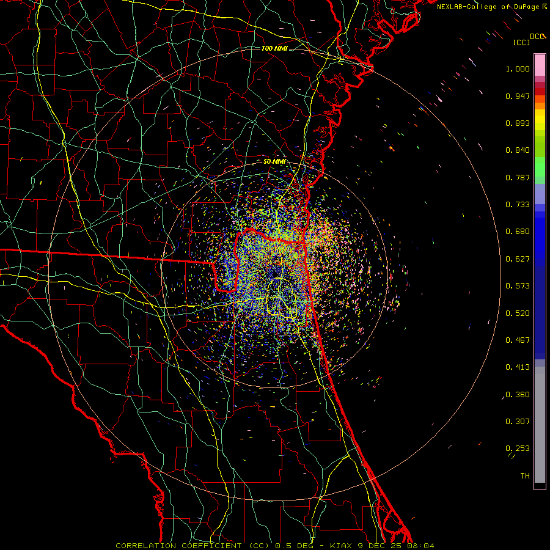Click the 50 NMI range ring label

(274, 161)
